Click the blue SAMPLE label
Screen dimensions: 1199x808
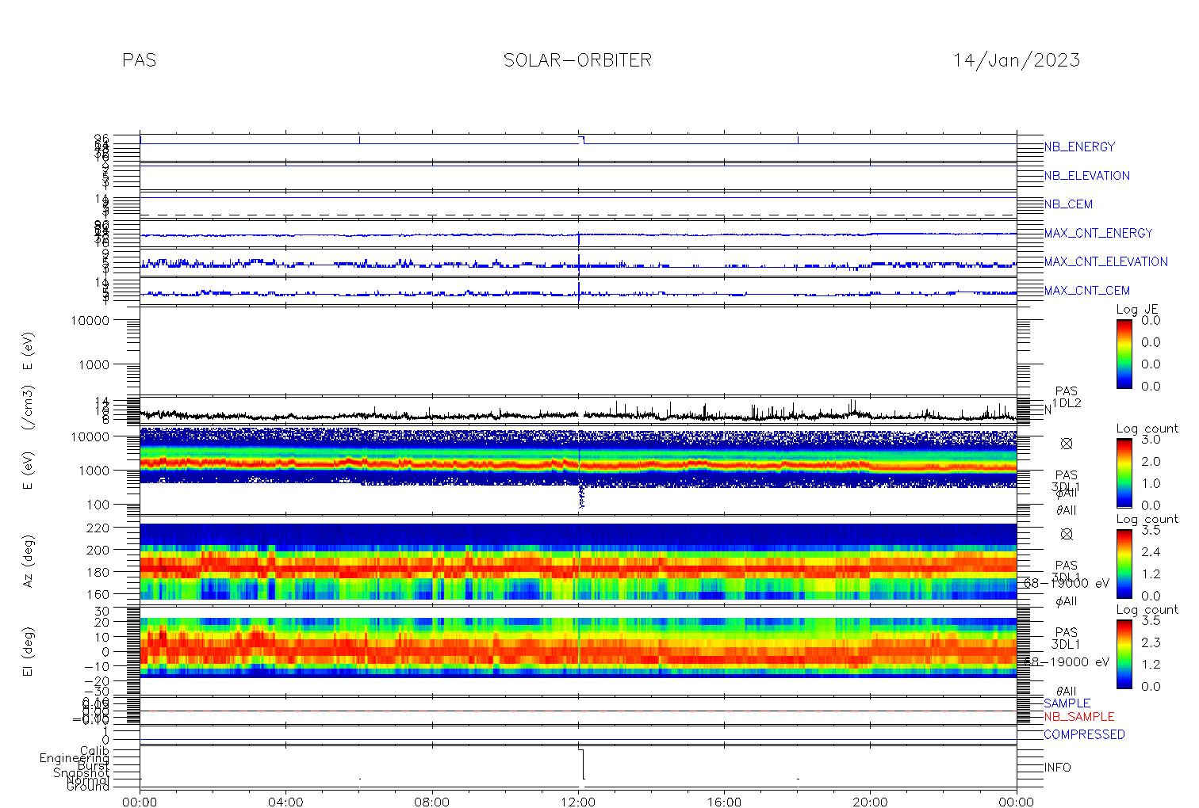pos(1067,703)
